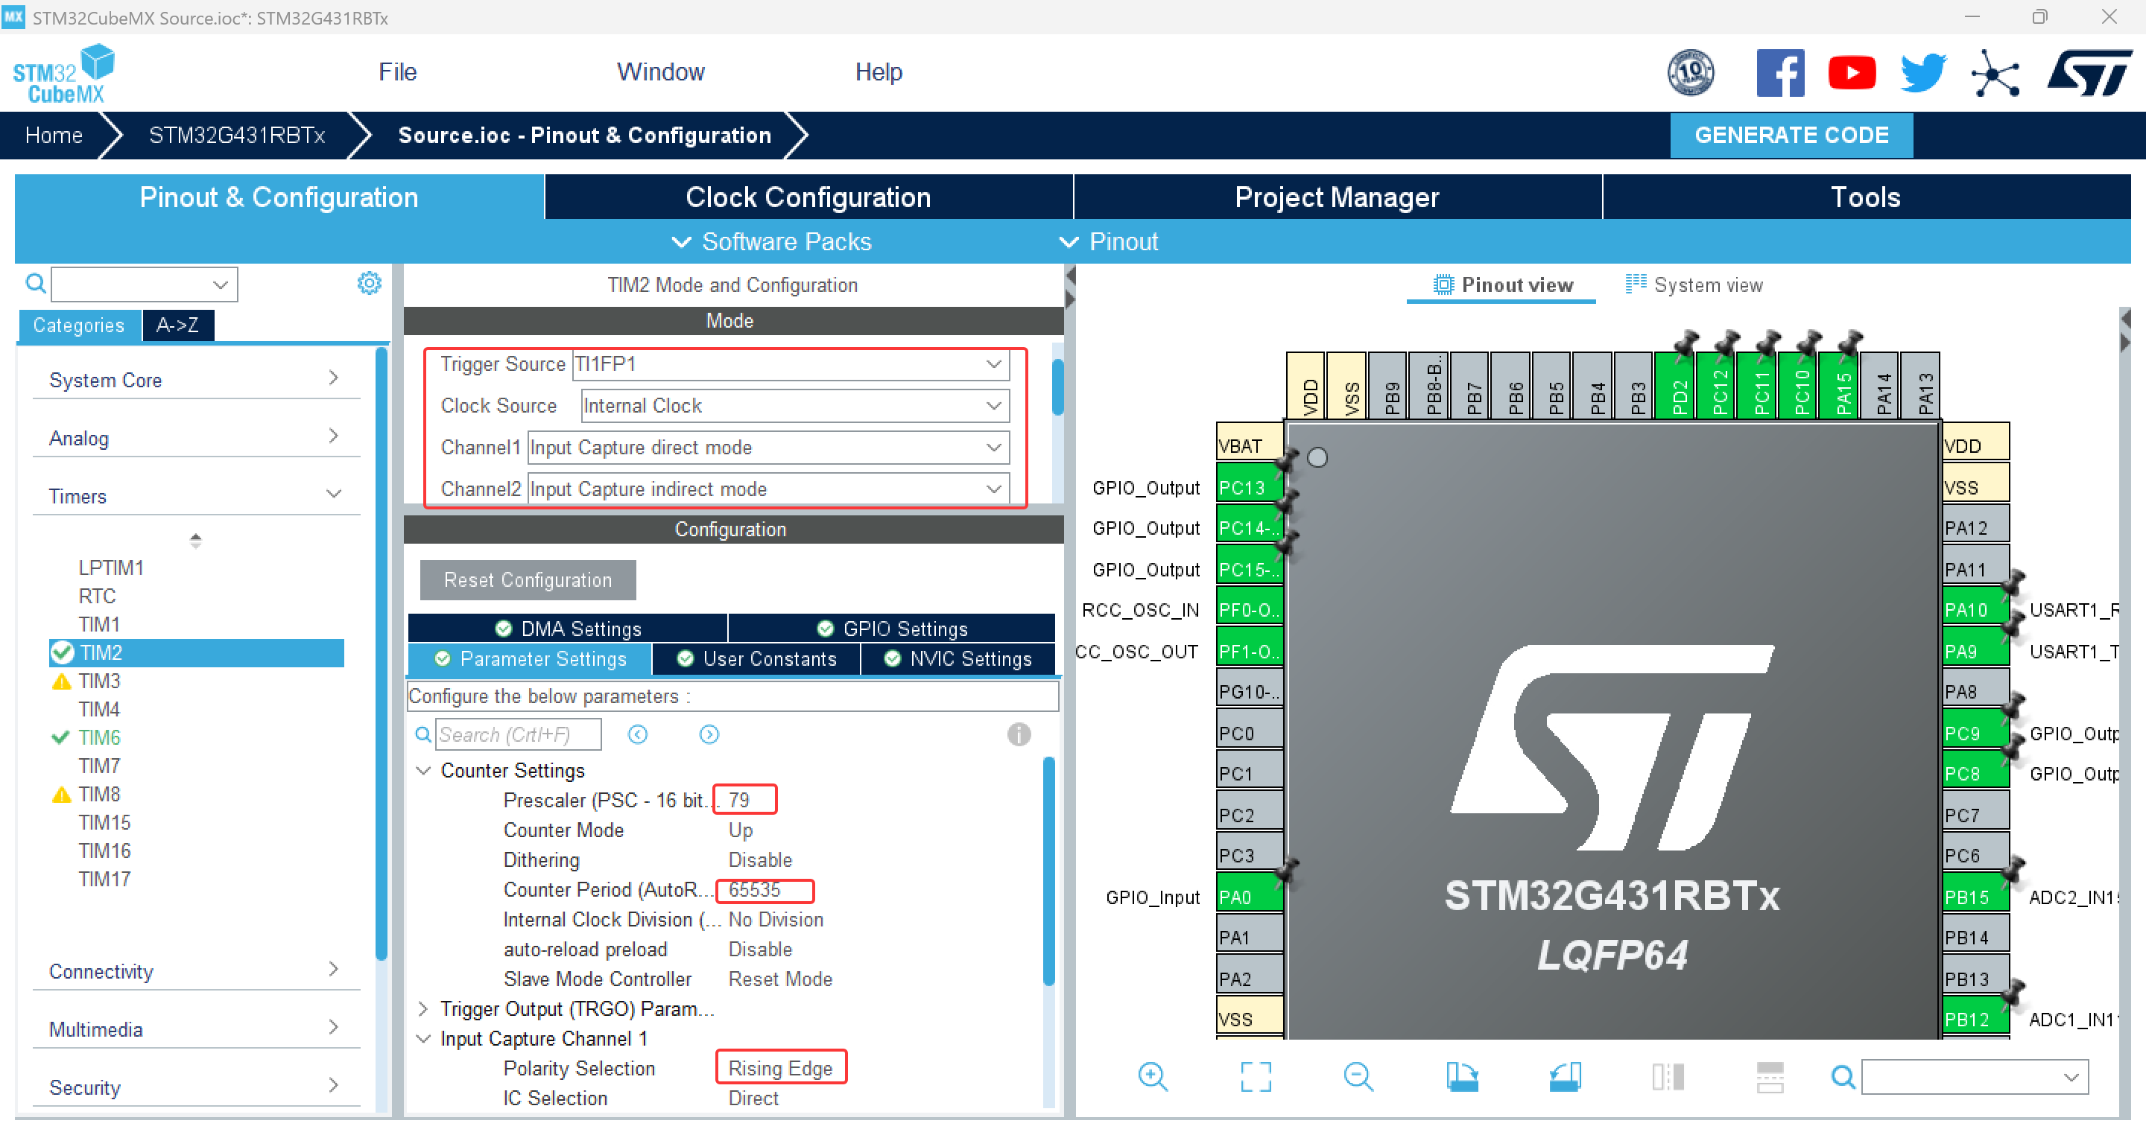Open the YouTube icon link
This screenshot has width=2146, height=1135.
[x=1851, y=72]
